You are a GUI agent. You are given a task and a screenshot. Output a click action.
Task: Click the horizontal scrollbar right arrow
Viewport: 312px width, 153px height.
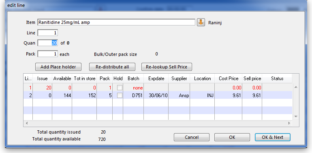[289, 123]
